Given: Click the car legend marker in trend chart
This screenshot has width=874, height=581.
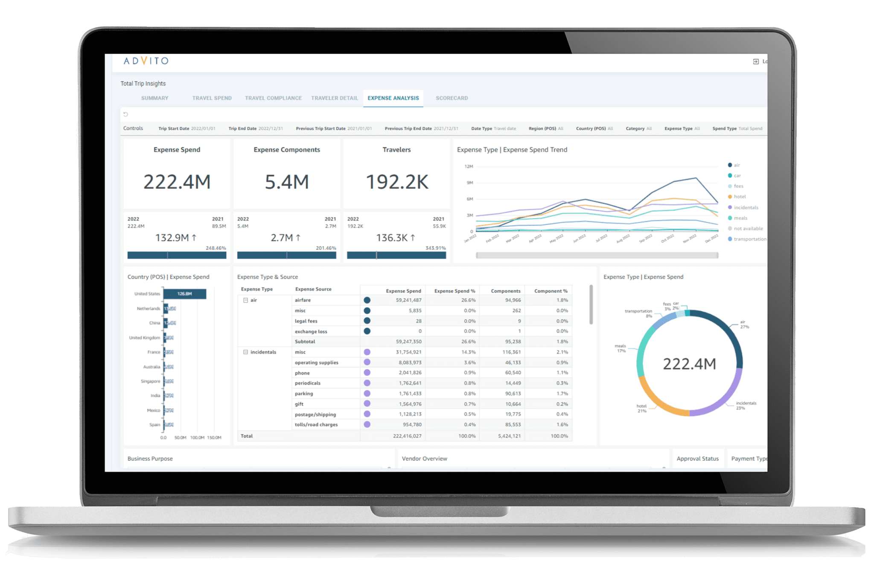Looking at the screenshot, I should [730, 176].
